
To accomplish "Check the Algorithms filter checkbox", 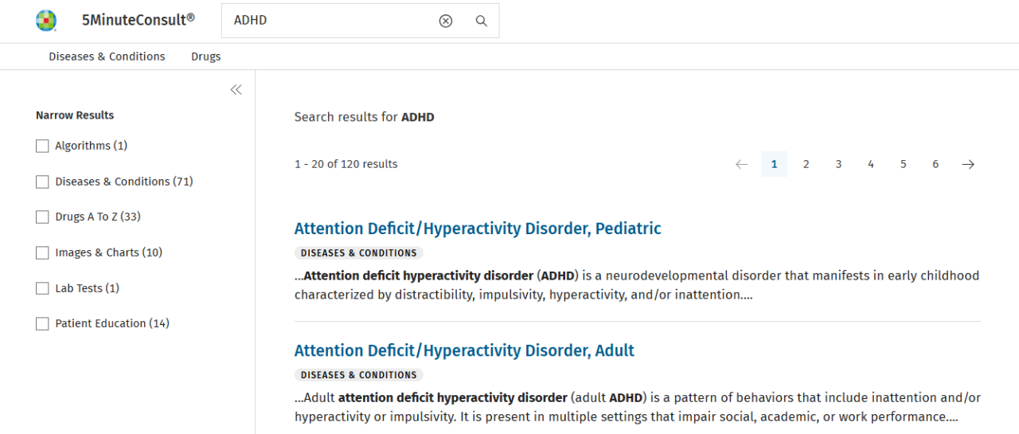I will (x=43, y=146).
